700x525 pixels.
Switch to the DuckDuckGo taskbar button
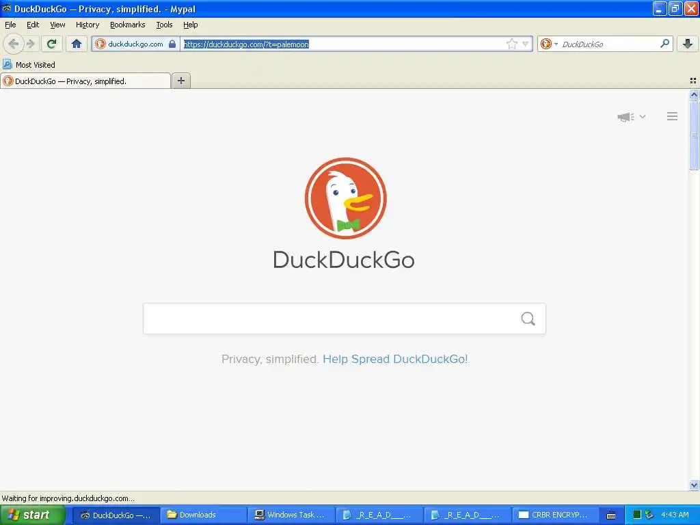(116, 515)
